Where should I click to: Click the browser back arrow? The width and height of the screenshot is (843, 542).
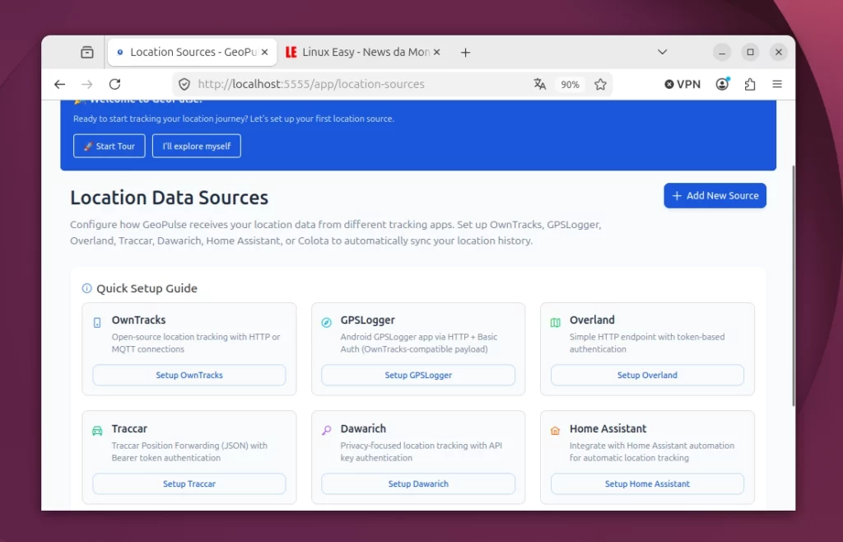(59, 84)
